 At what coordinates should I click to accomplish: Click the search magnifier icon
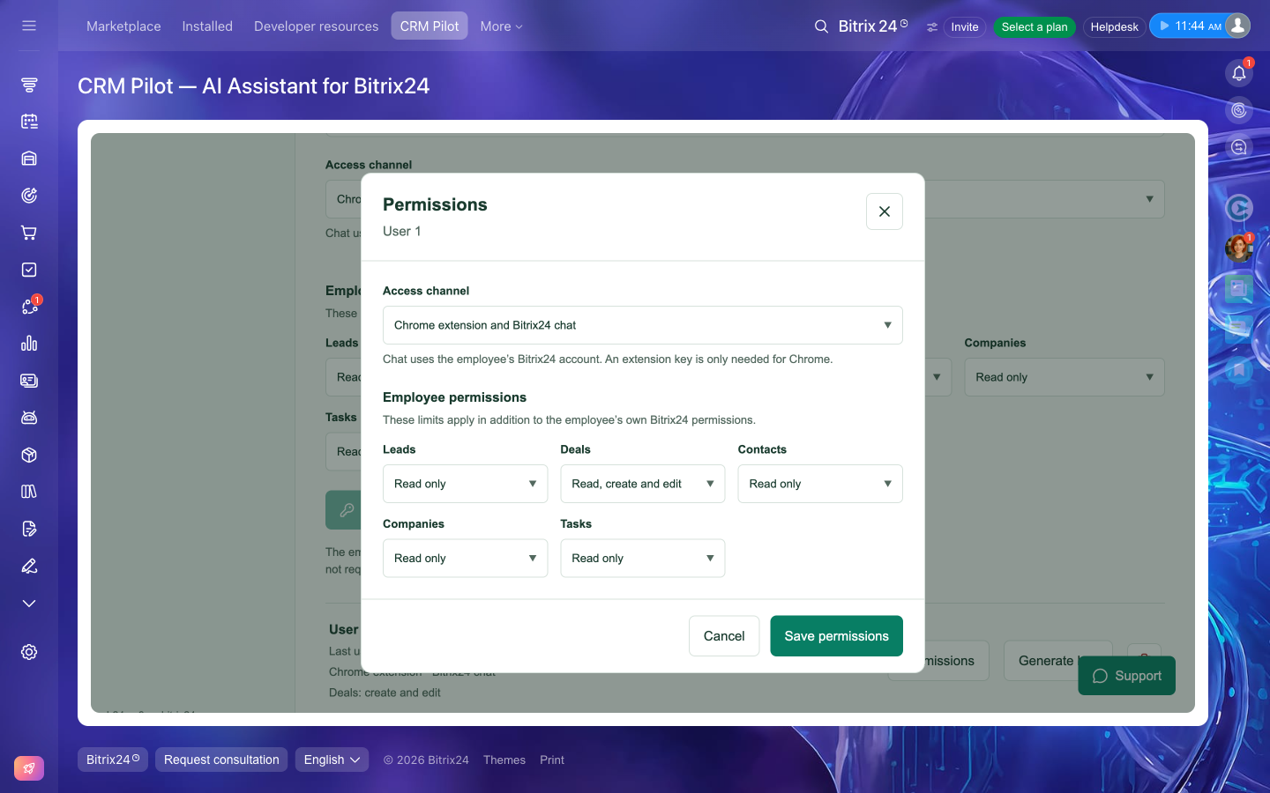(821, 26)
